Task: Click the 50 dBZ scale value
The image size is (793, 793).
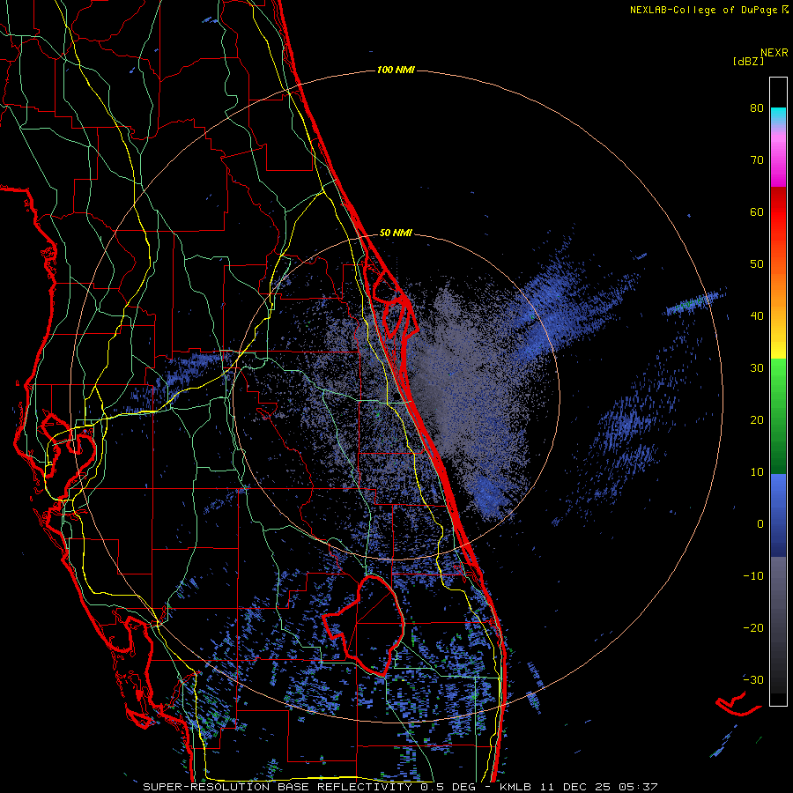Action: pos(757,264)
